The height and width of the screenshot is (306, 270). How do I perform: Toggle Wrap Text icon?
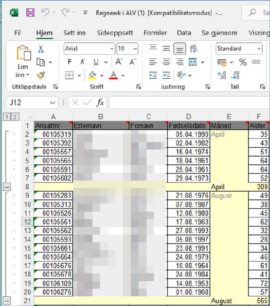tap(193, 48)
